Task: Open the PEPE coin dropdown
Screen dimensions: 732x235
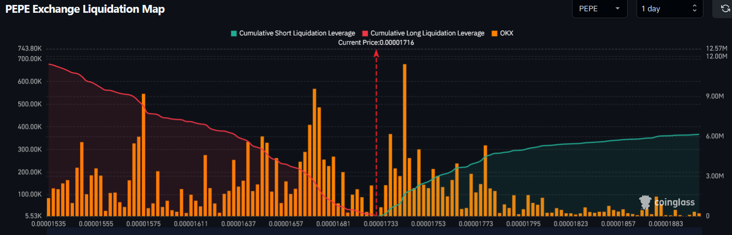Action: tap(600, 8)
